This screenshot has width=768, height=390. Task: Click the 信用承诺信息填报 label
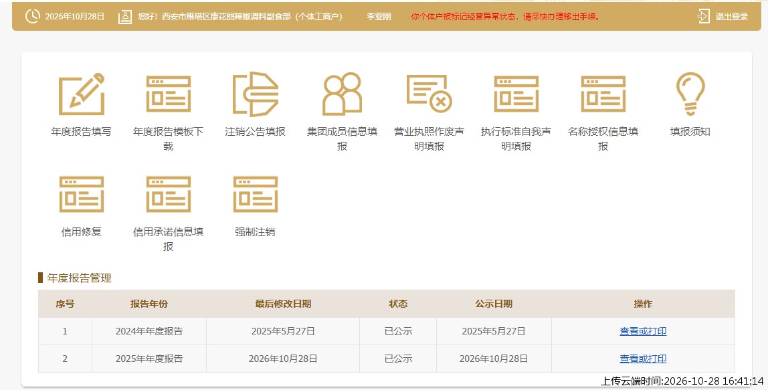(x=168, y=239)
